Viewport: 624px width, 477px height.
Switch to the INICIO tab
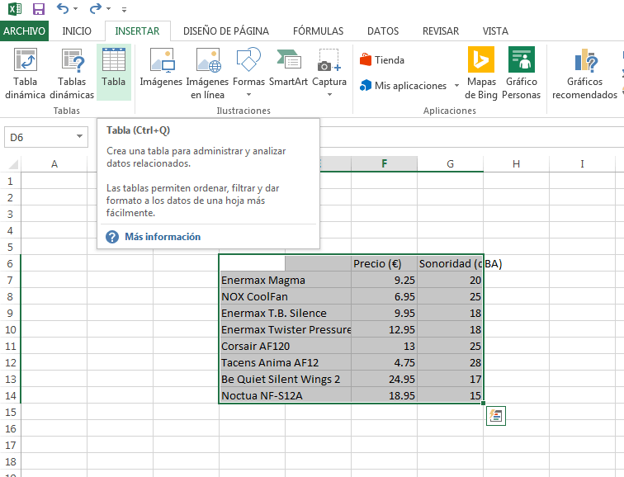(x=77, y=31)
